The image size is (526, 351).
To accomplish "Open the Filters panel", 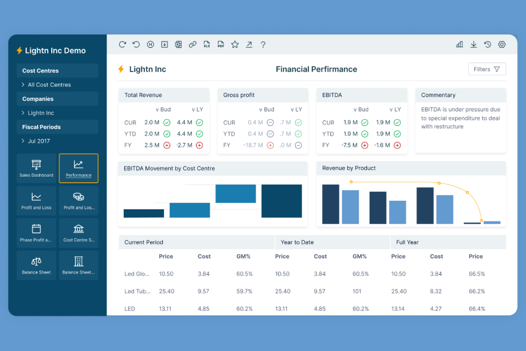I will (x=487, y=69).
